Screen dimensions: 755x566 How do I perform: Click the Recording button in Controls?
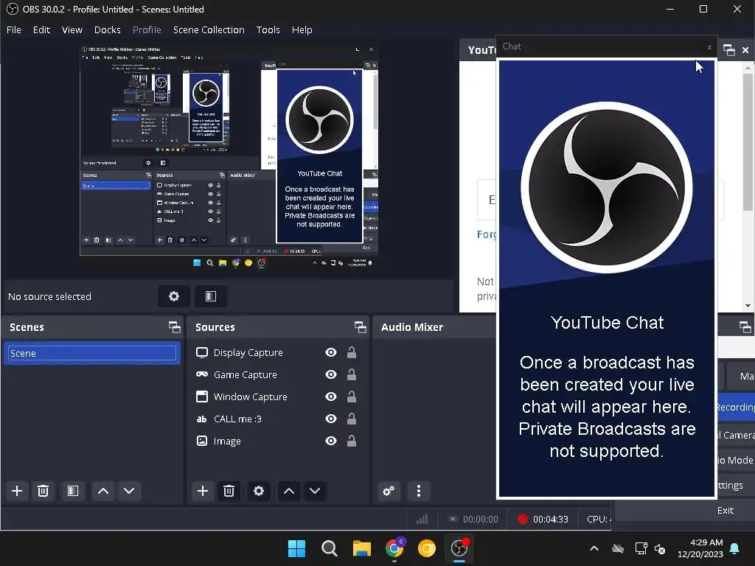tap(737, 407)
